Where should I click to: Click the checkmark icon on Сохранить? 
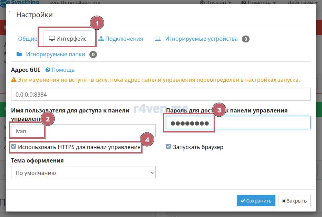(x=243, y=201)
